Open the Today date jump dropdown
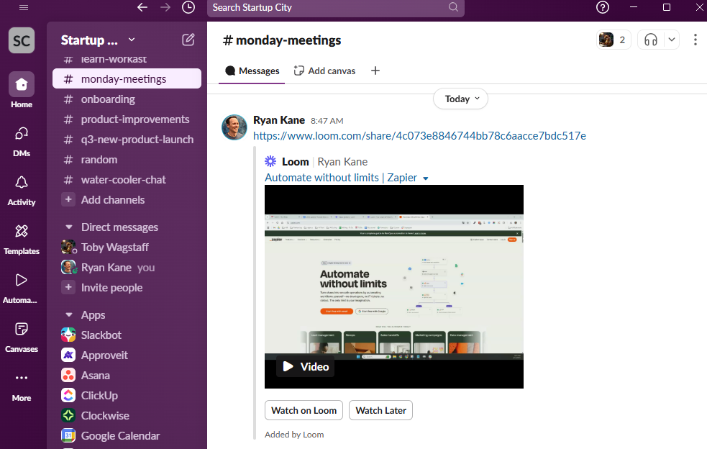 coord(460,99)
